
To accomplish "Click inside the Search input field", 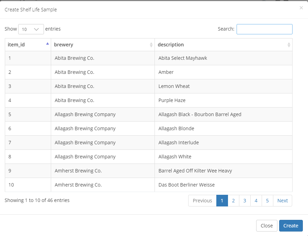I will [264, 29].
